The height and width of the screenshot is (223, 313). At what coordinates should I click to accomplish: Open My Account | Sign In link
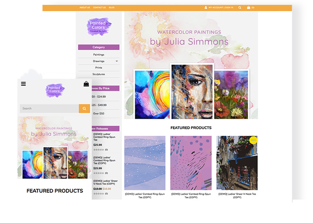[221, 8]
